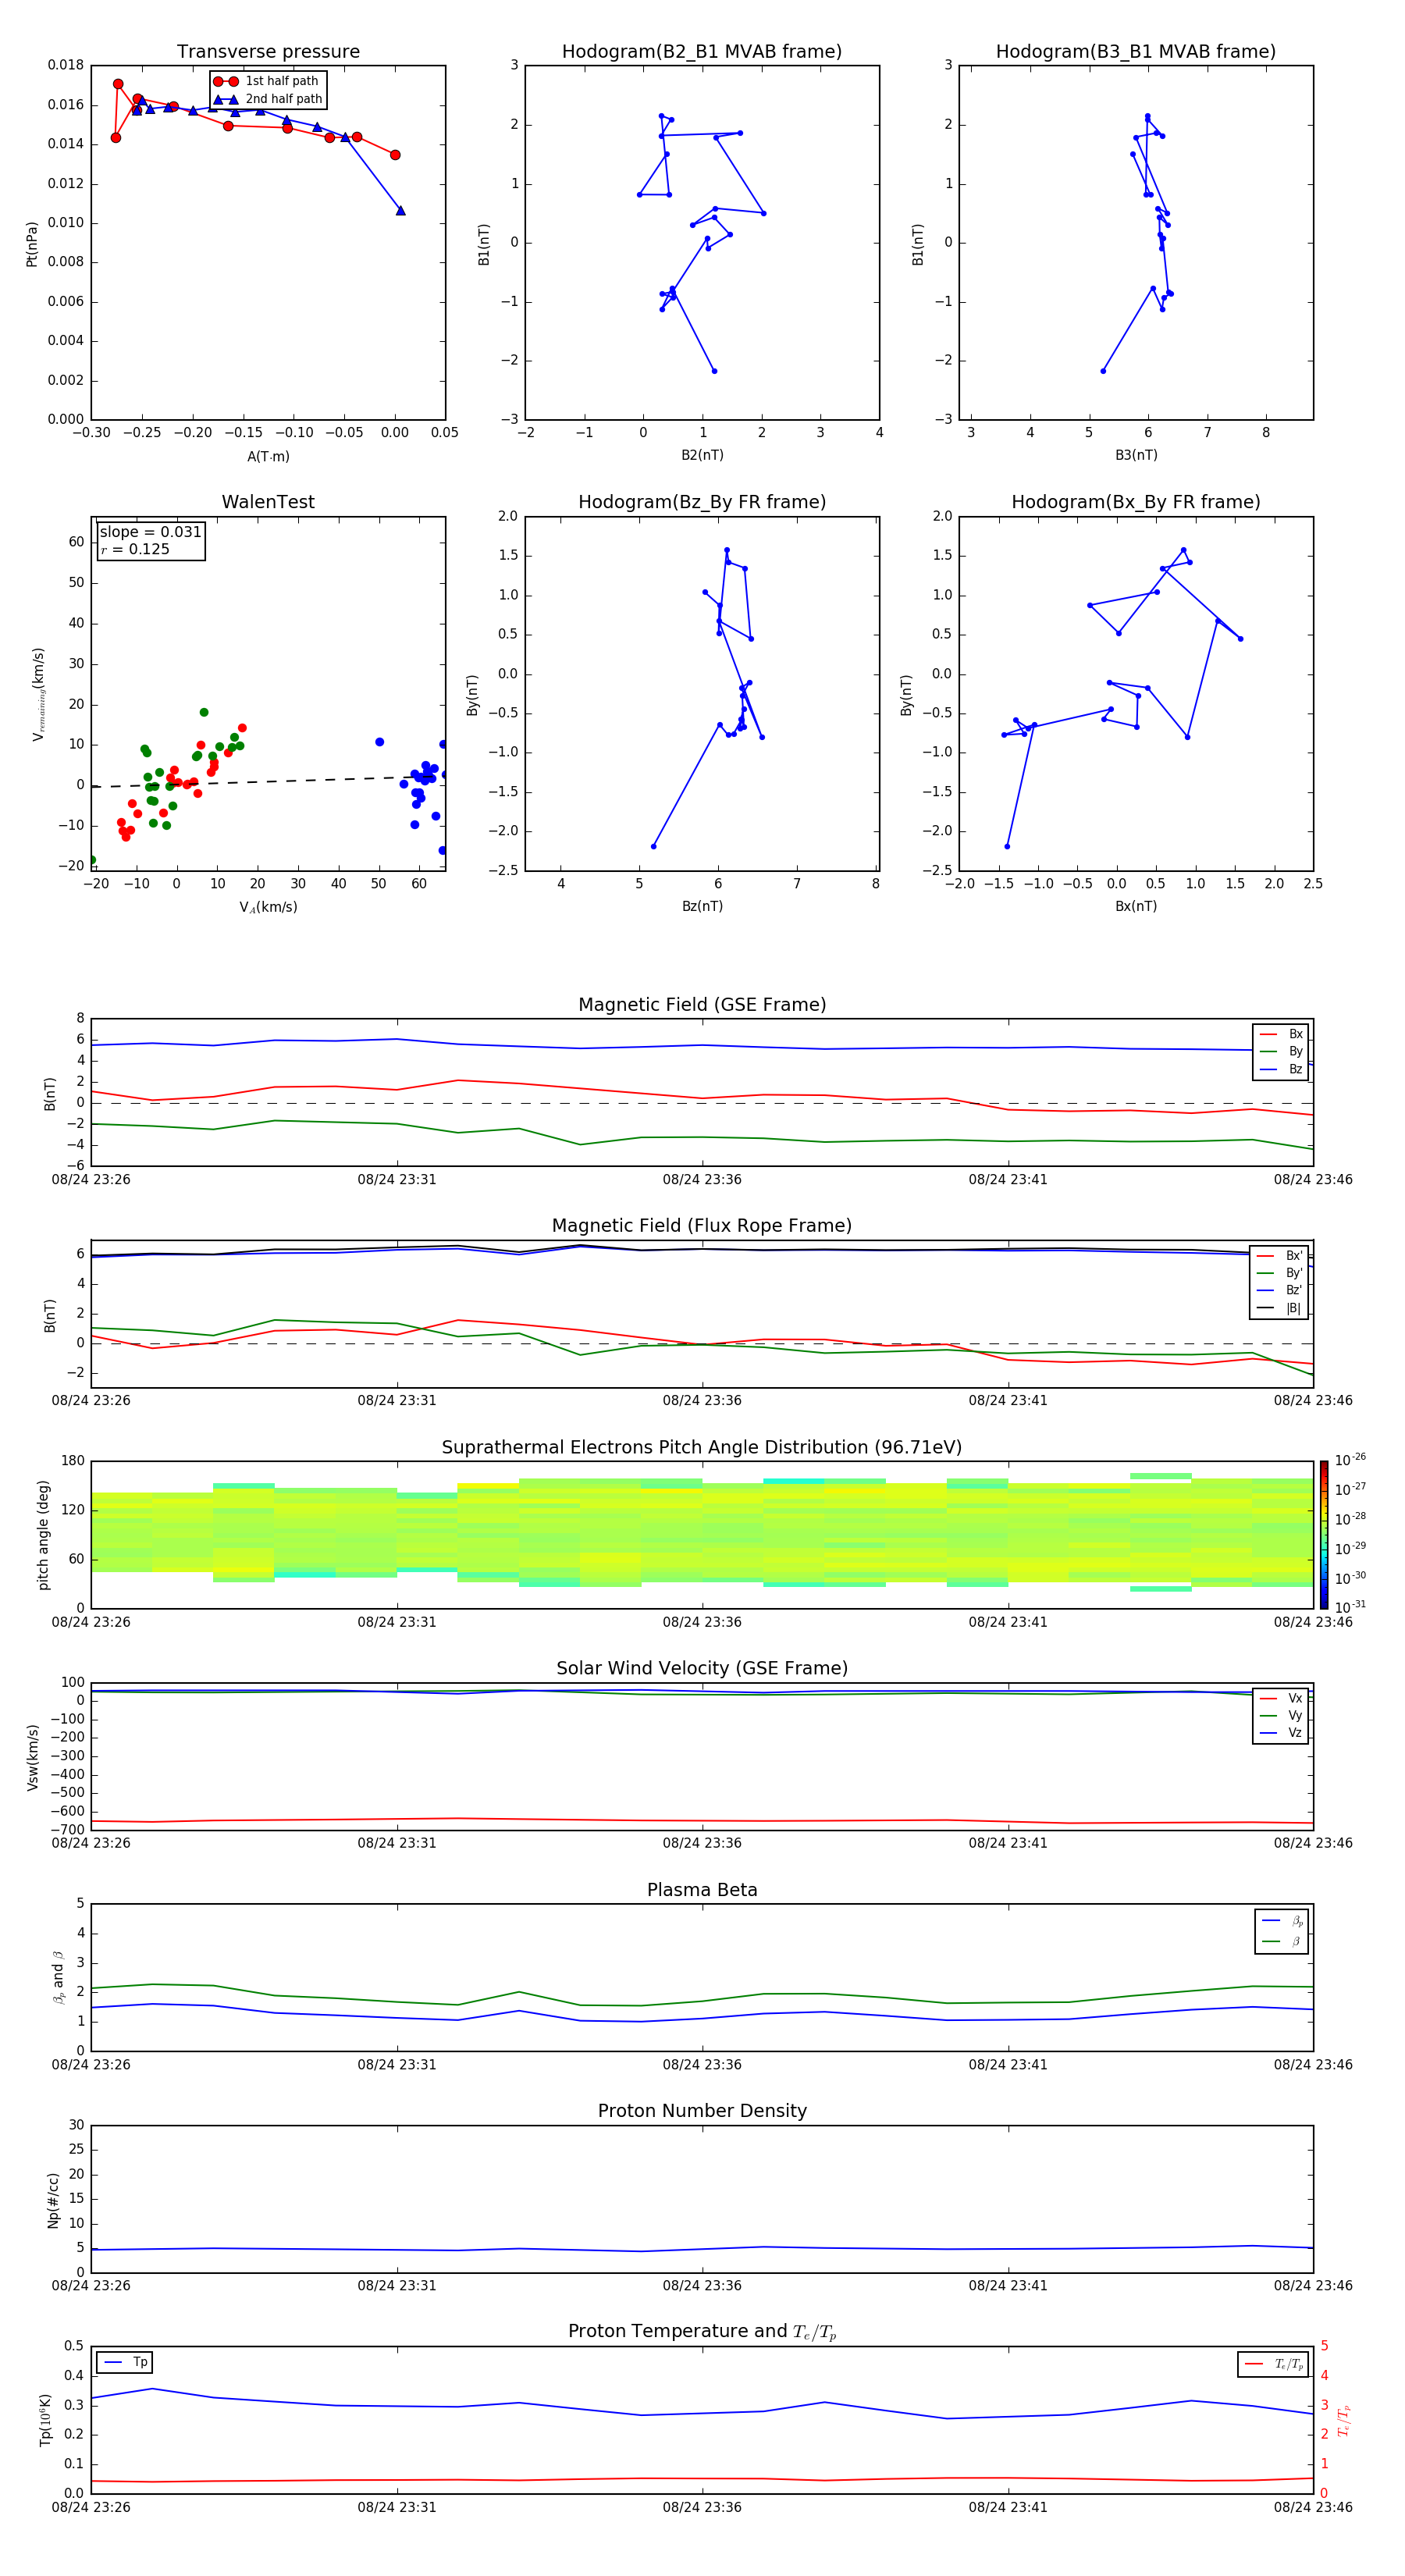Viewport: 1405px width, 2576px height.
Task: Click the 'Plasma Beta' panel title
Action: point(702,1890)
